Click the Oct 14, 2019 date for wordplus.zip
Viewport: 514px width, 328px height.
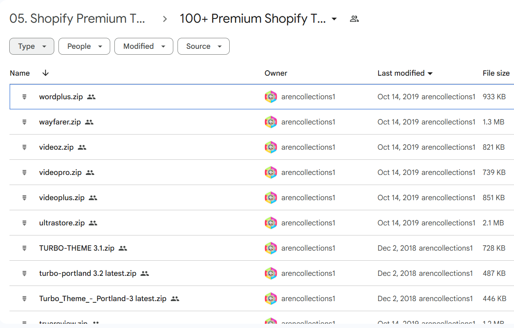coord(398,97)
